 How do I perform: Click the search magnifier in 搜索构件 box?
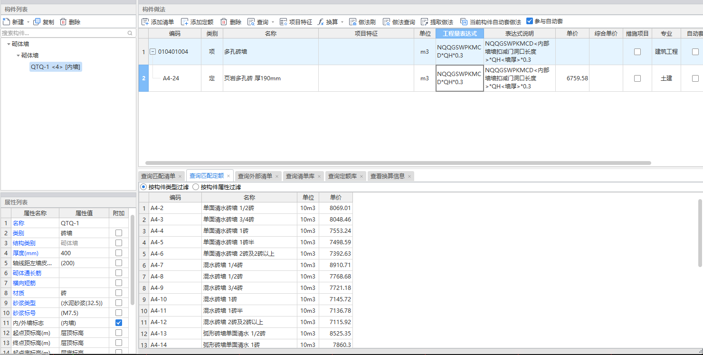tap(130, 33)
